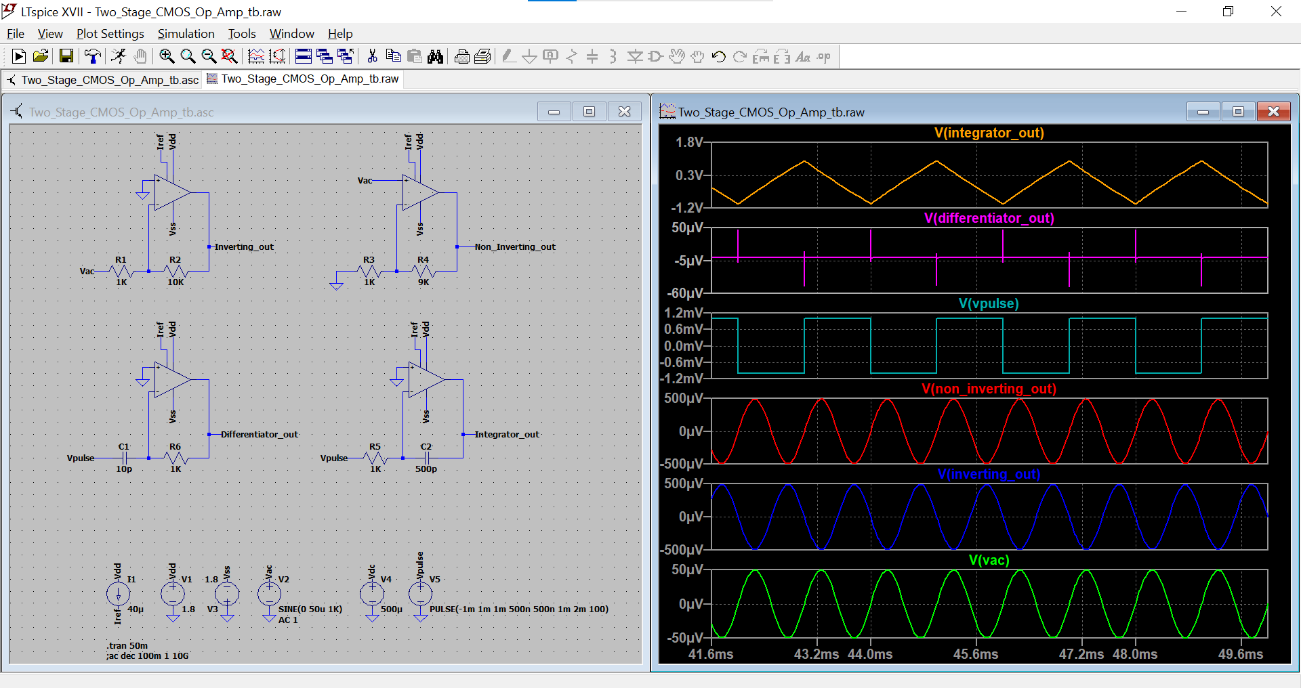Viewport: 1301px width, 688px height.
Task: Place a resistor component
Action: [x=571, y=56]
